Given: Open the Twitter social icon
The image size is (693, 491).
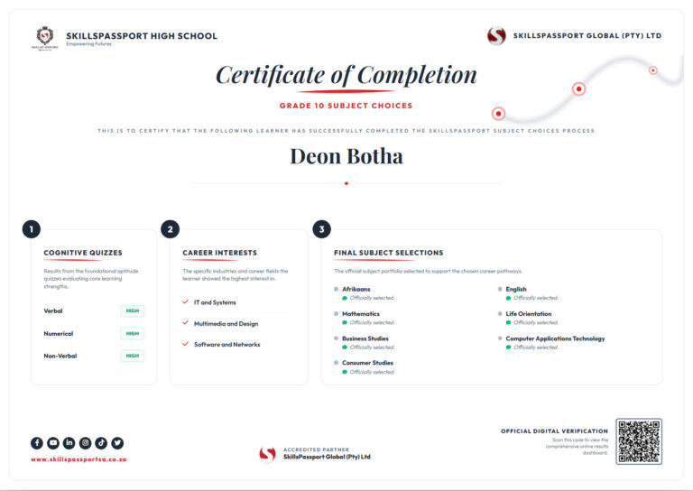Looking at the screenshot, I should (117, 442).
